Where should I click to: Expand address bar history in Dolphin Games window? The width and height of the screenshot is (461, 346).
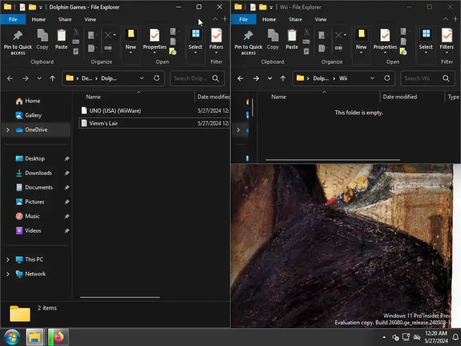[142, 78]
